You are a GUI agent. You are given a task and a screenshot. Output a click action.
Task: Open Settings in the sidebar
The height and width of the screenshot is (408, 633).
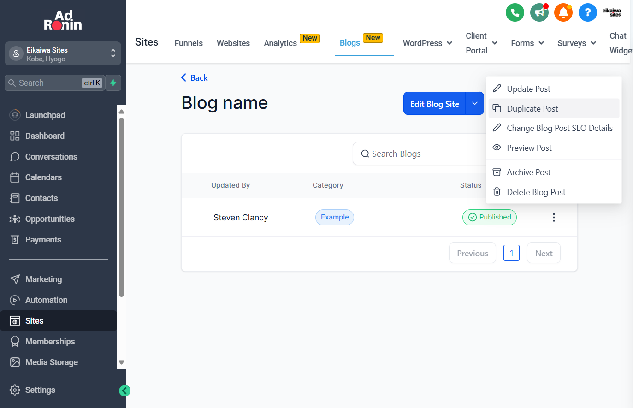(x=40, y=390)
